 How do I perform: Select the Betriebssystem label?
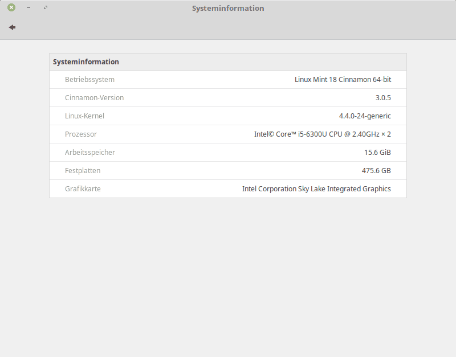[89, 80]
